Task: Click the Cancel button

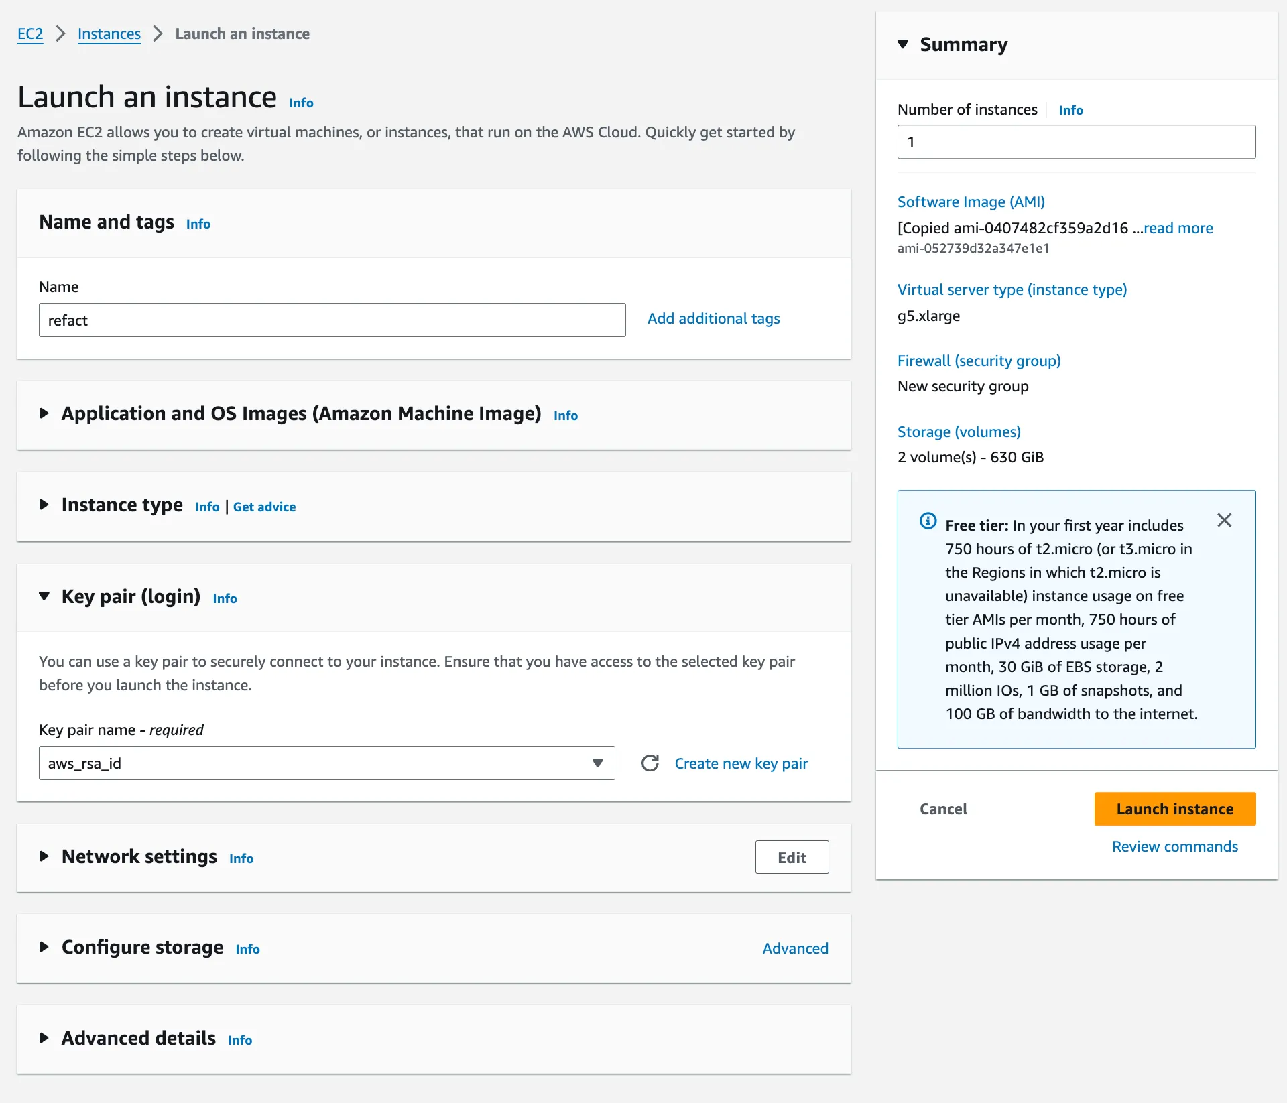Action: 943,809
